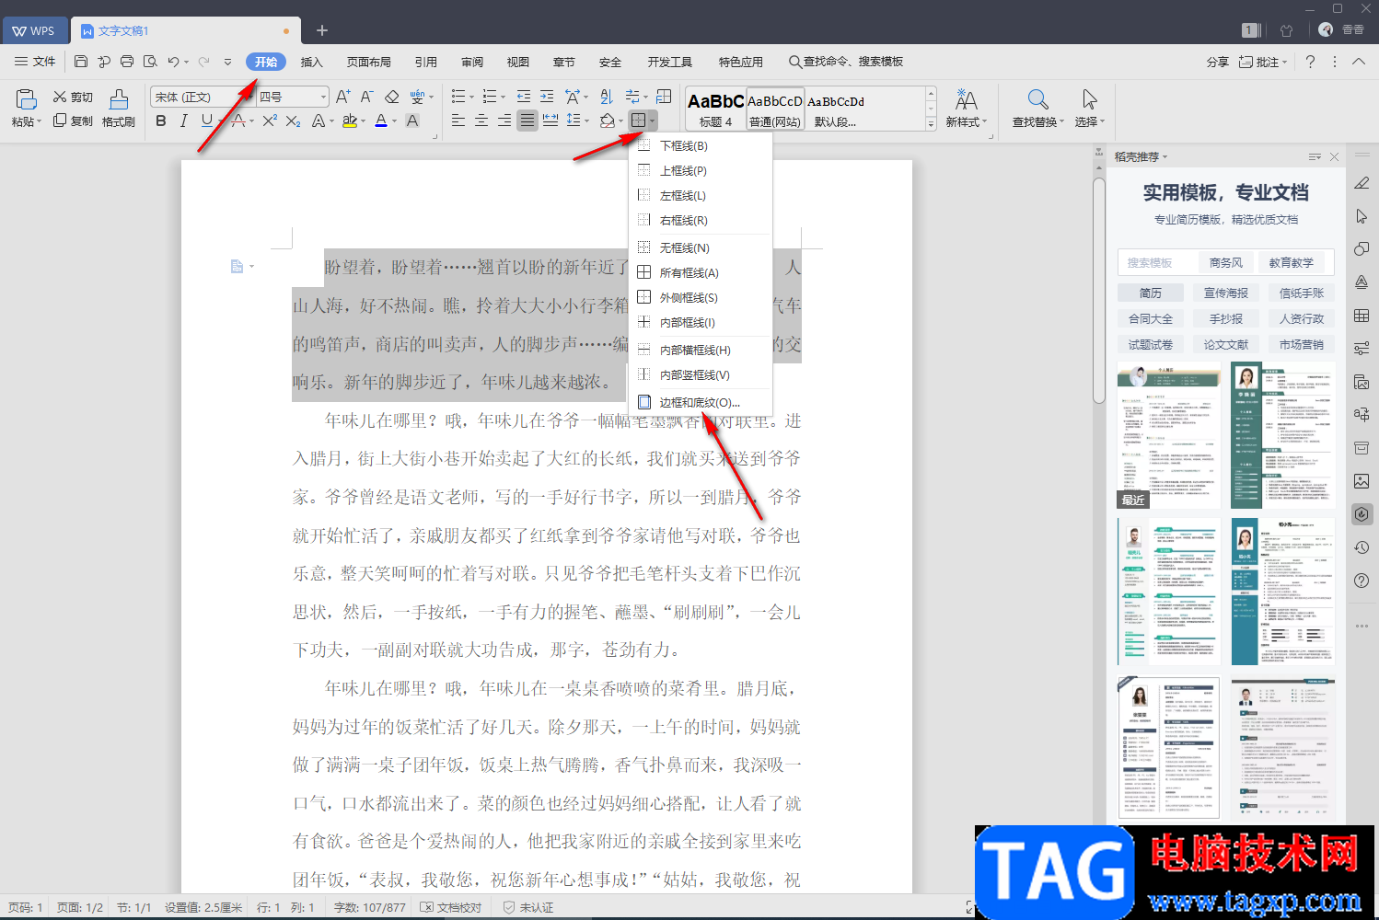Screen dimensions: 1379x920
Task: Click the Bold formatting button
Action: 161,121
